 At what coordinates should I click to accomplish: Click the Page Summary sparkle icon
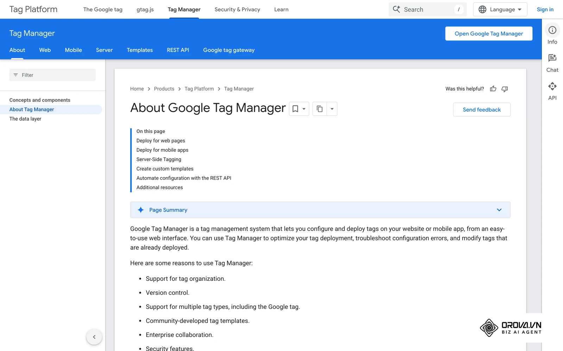click(x=141, y=210)
